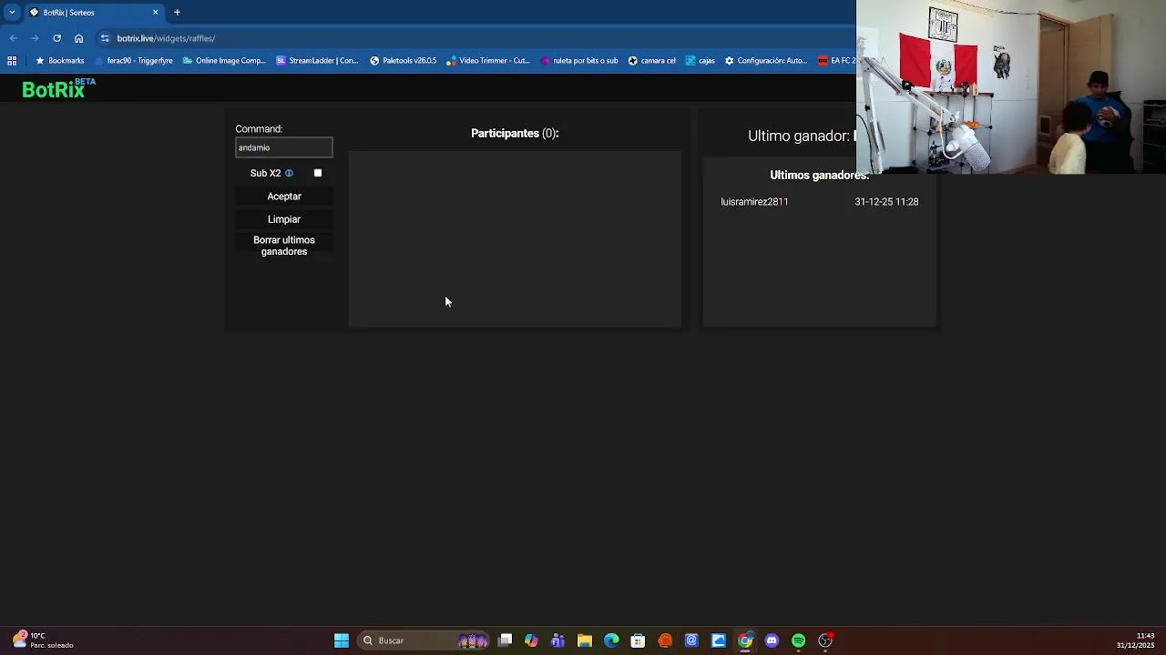Image resolution: width=1166 pixels, height=655 pixels.
Task: Click the address bar URL botrix.live
Action: (166, 38)
